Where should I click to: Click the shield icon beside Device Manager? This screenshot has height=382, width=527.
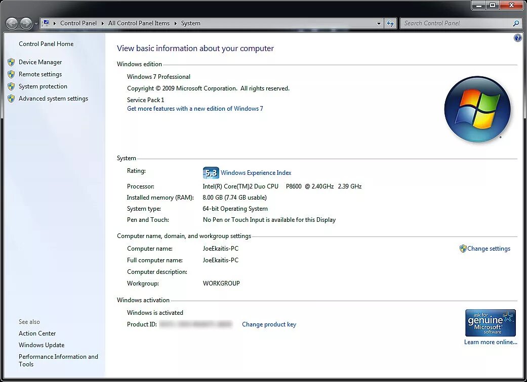11,62
